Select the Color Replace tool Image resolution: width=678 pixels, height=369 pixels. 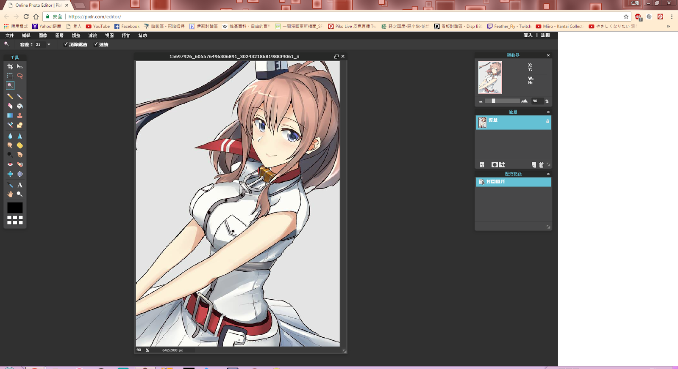pos(10,125)
